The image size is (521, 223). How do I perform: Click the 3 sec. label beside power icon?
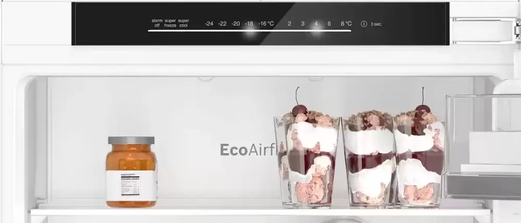(x=376, y=24)
